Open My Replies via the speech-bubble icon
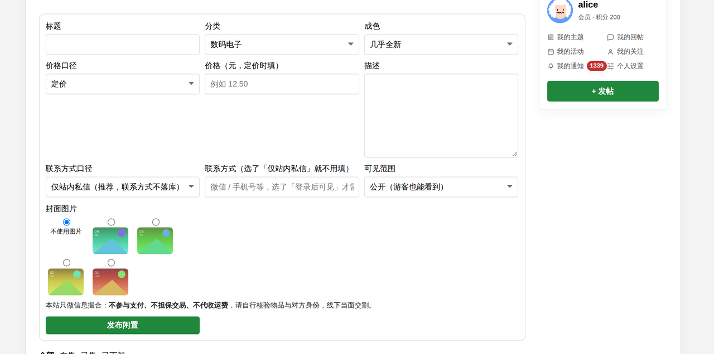The image size is (714, 354). 610,37
